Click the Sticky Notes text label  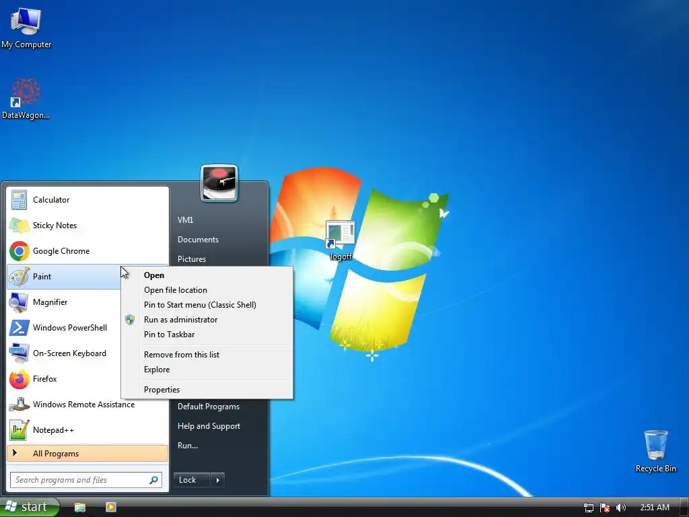tap(55, 226)
